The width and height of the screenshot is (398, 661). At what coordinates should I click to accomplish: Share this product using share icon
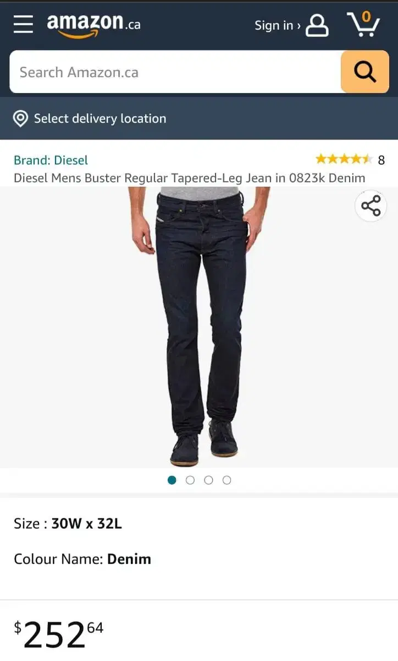[x=371, y=206]
